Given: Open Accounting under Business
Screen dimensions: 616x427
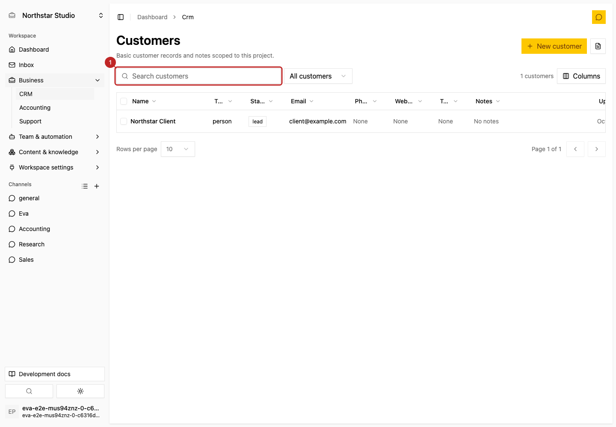Looking at the screenshot, I should click(55, 108).
